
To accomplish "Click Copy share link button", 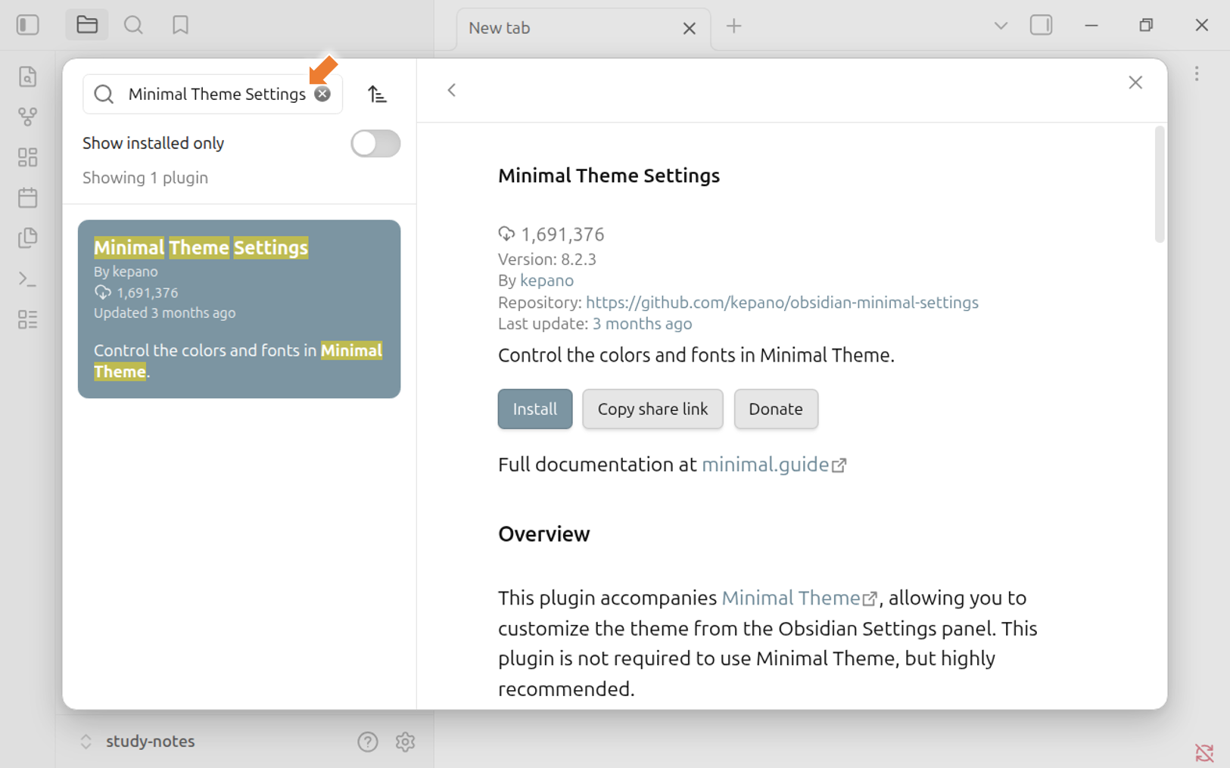I will tap(652, 409).
